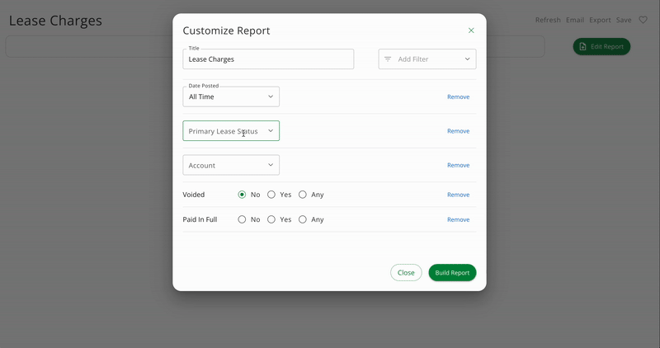Remove the Voided filter
660x348 pixels.
click(x=458, y=195)
